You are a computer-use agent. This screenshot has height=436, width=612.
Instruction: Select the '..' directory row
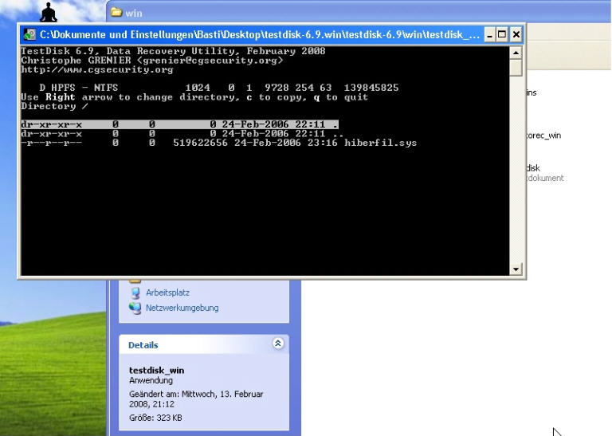pos(182,134)
